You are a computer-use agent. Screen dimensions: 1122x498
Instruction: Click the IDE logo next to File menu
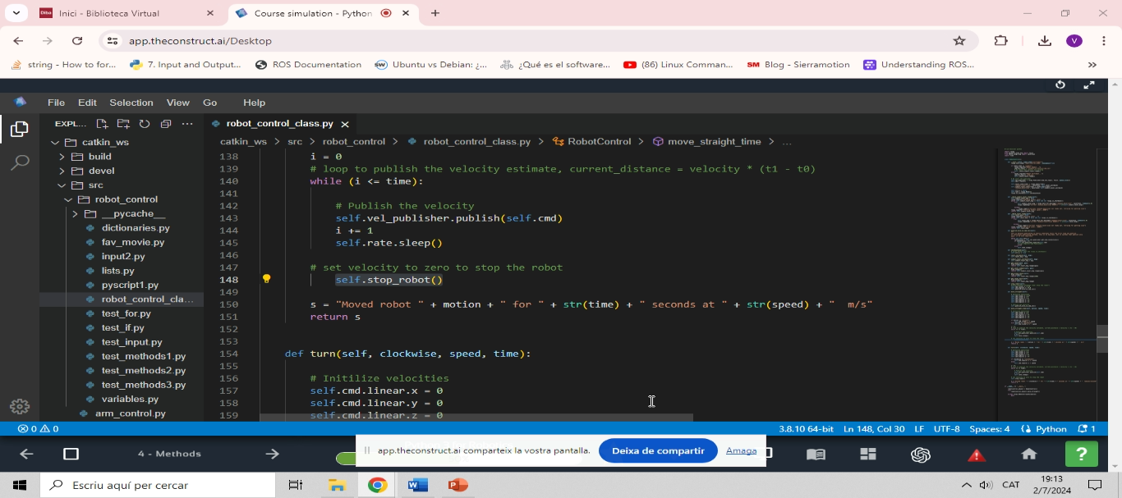[x=20, y=103]
